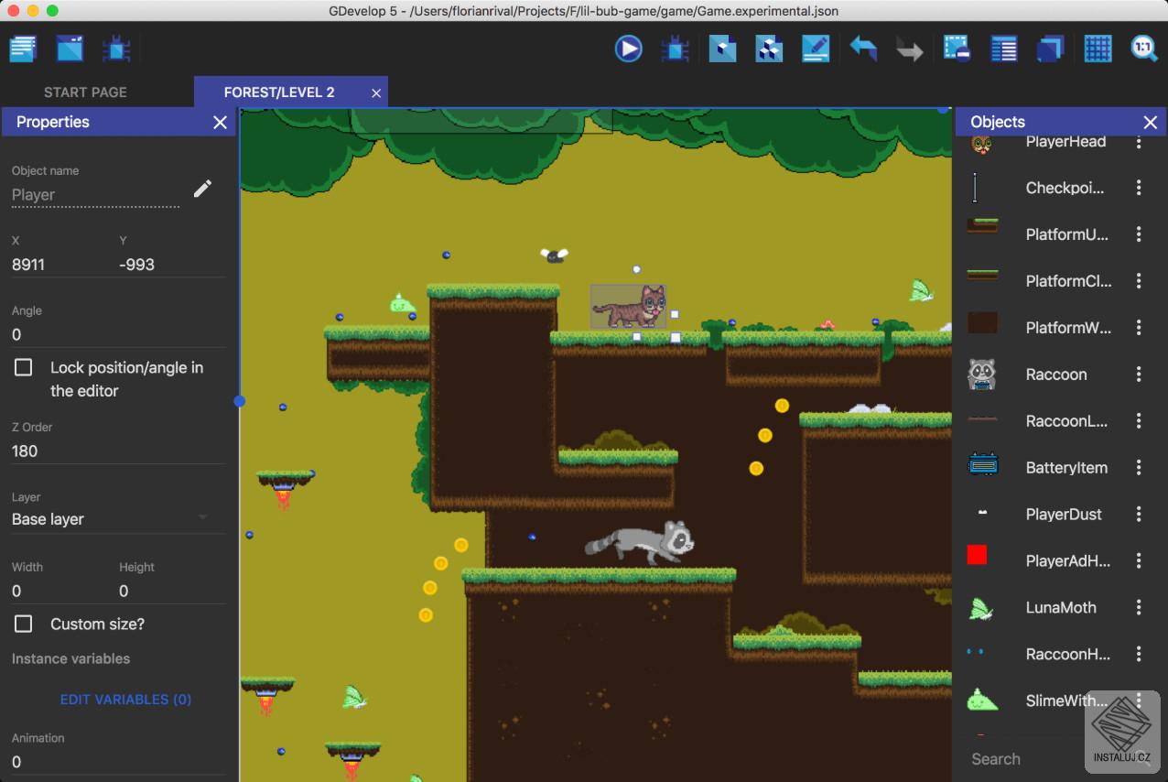Screen dimensions: 1168x782
Task: Open the debugger chip icon at toolbar left
Action: 116,49
